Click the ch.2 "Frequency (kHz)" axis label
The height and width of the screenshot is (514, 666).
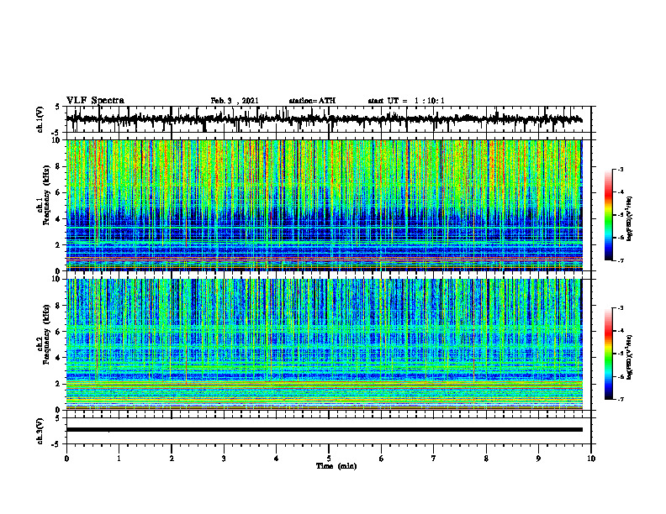click(x=46, y=334)
